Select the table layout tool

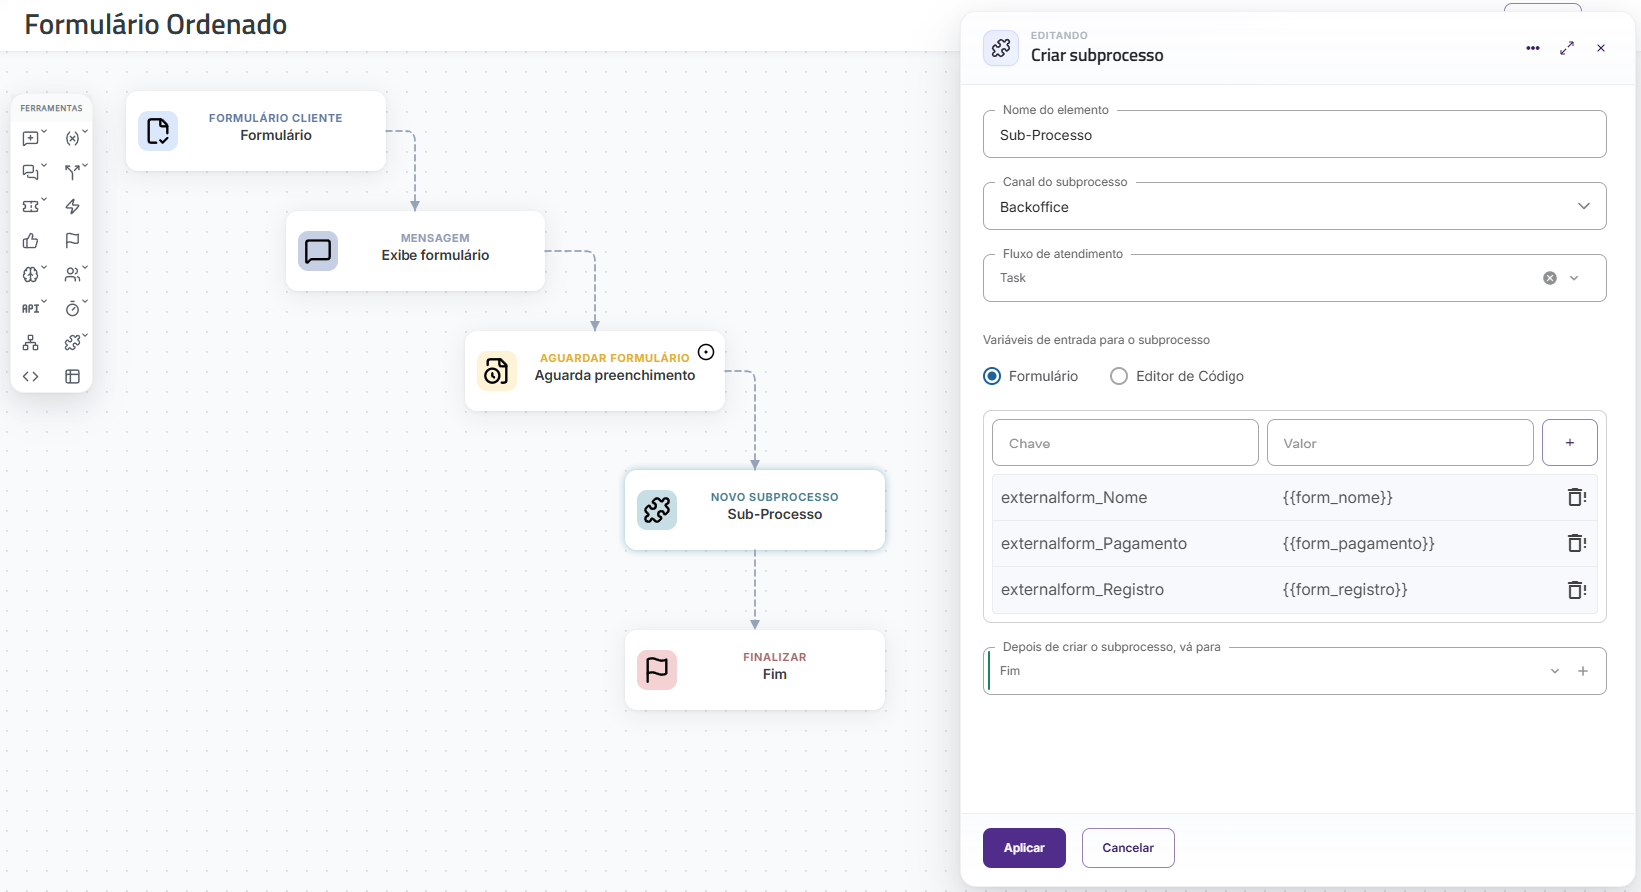pyautogui.click(x=73, y=377)
